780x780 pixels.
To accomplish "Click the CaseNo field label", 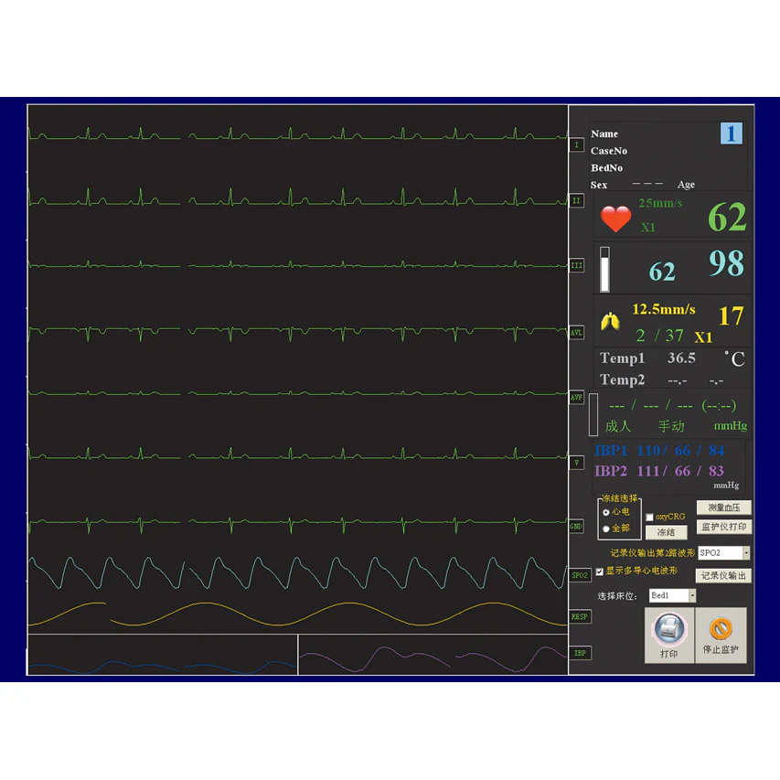I will tap(609, 151).
